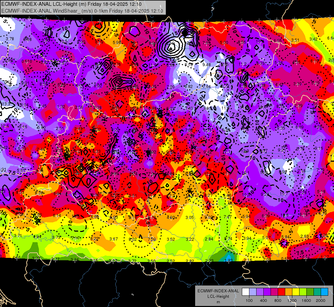Click the map value 1.83 on blue area
This screenshot has width=334, height=307.
(228, 260)
